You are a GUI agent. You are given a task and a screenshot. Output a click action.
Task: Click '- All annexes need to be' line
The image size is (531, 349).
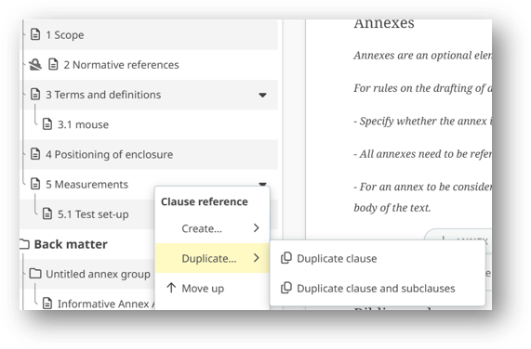tap(422, 154)
